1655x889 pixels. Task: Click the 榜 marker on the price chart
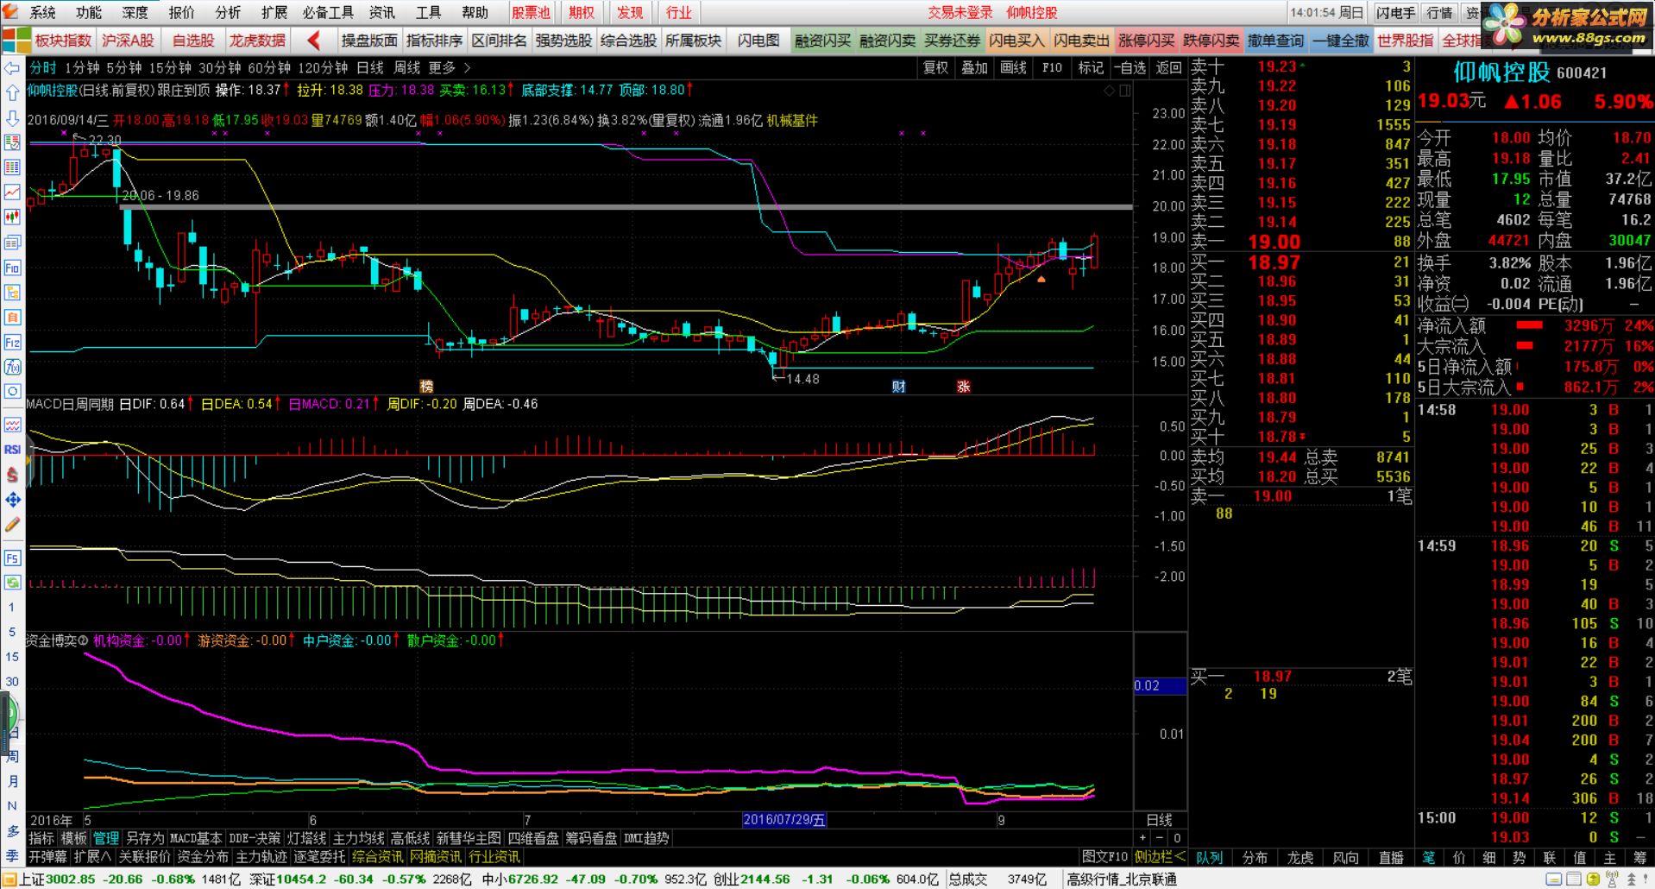426,386
